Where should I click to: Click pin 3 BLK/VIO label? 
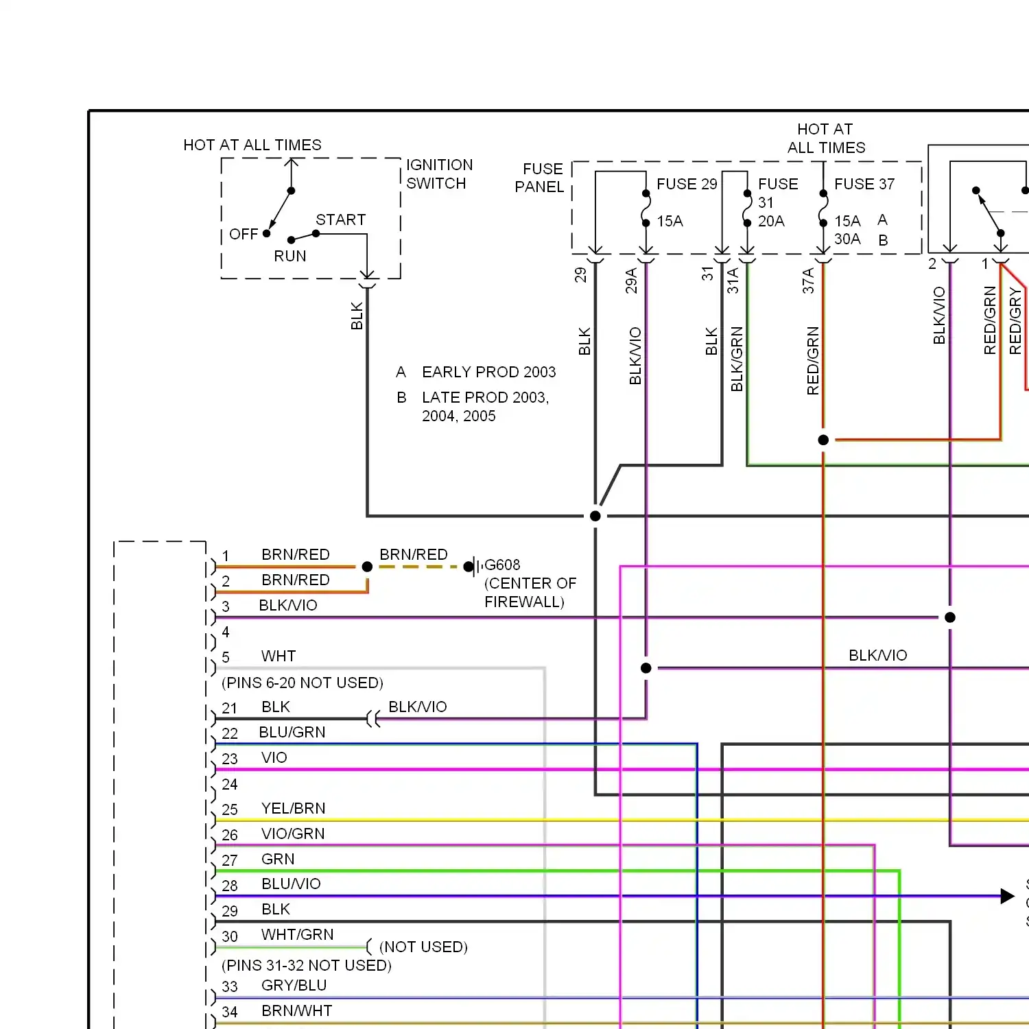pos(288,605)
